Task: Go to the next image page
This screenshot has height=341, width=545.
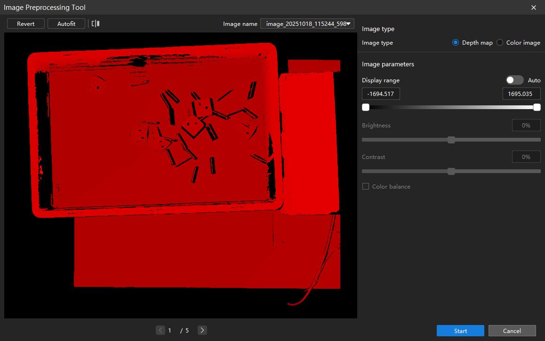Action: click(x=202, y=330)
